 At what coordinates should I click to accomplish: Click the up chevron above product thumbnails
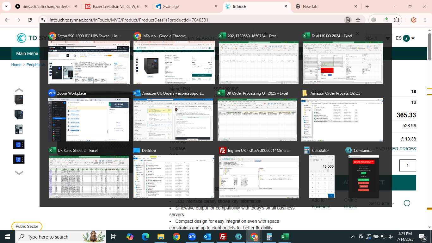pos(19,90)
